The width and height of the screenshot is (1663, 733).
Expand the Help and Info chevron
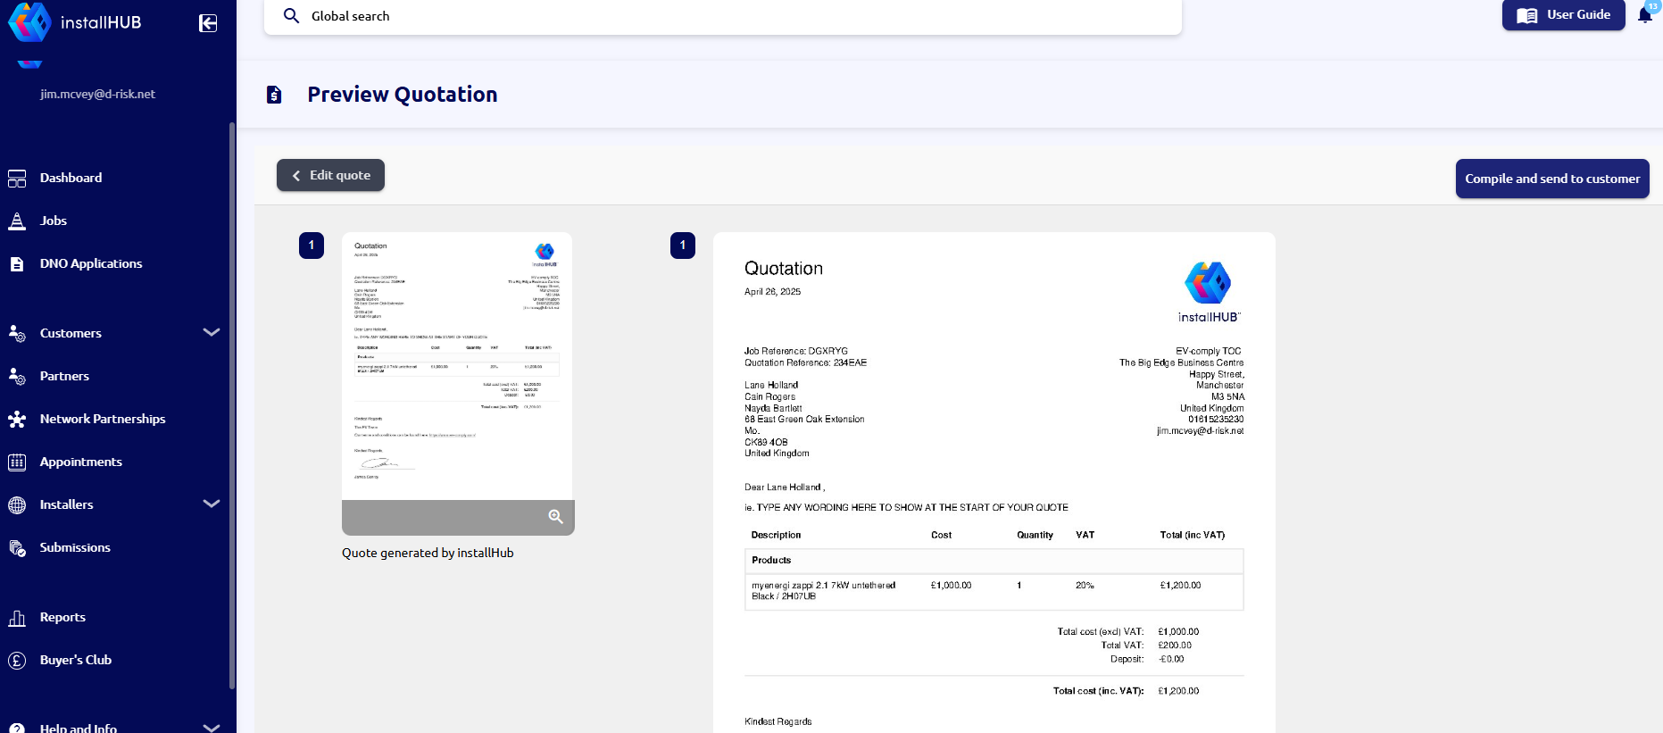[212, 728]
